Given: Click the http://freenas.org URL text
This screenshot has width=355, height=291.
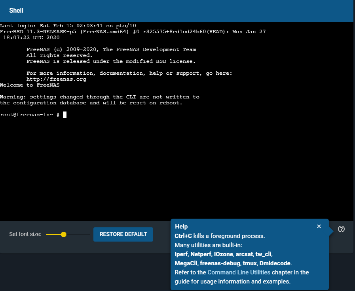Looking at the screenshot, I should point(56,79).
